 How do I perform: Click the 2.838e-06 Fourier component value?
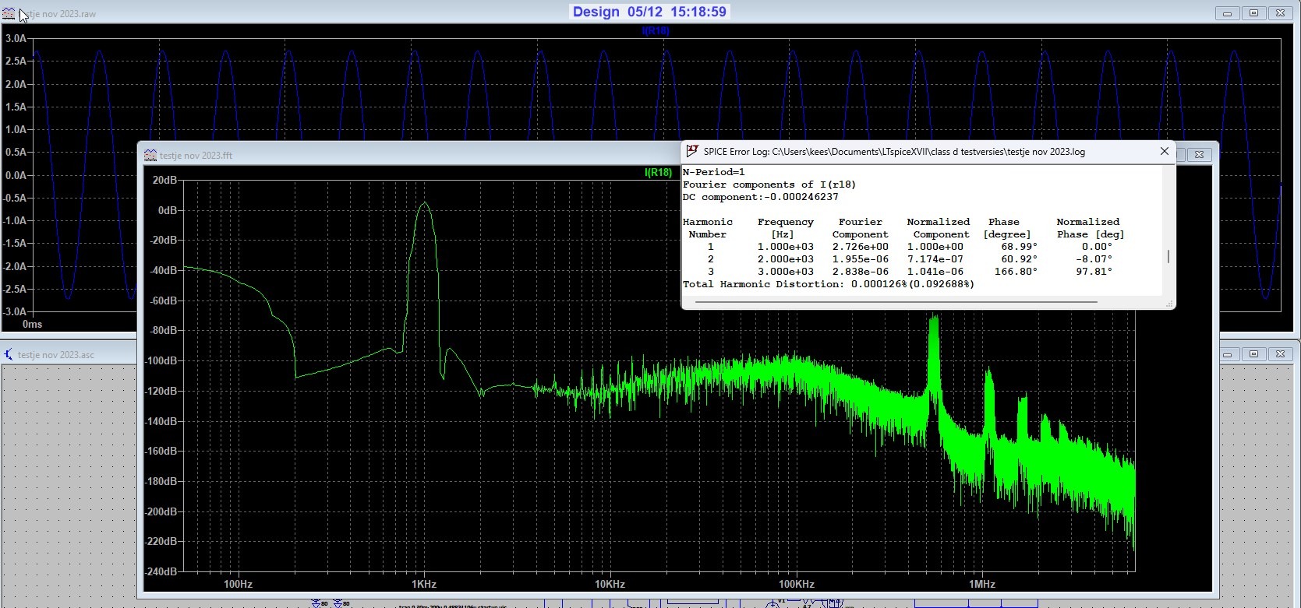click(861, 272)
